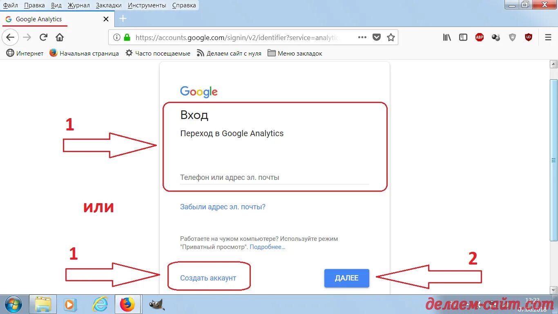Open the Подробнее link
Viewport: 558px width, 314px height.
pos(268,247)
